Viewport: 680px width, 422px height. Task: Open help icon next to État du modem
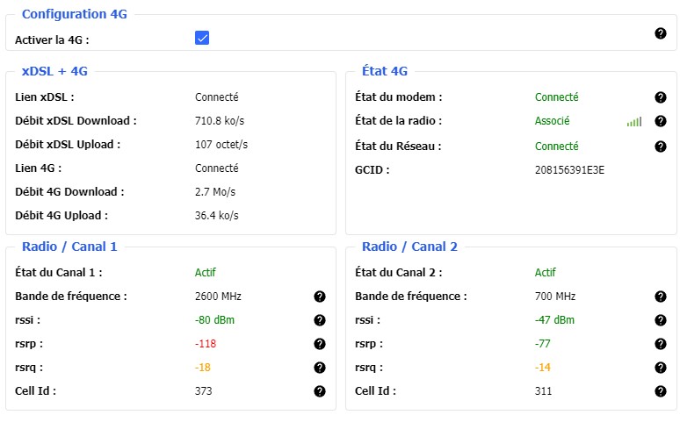(x=661, y=97)
